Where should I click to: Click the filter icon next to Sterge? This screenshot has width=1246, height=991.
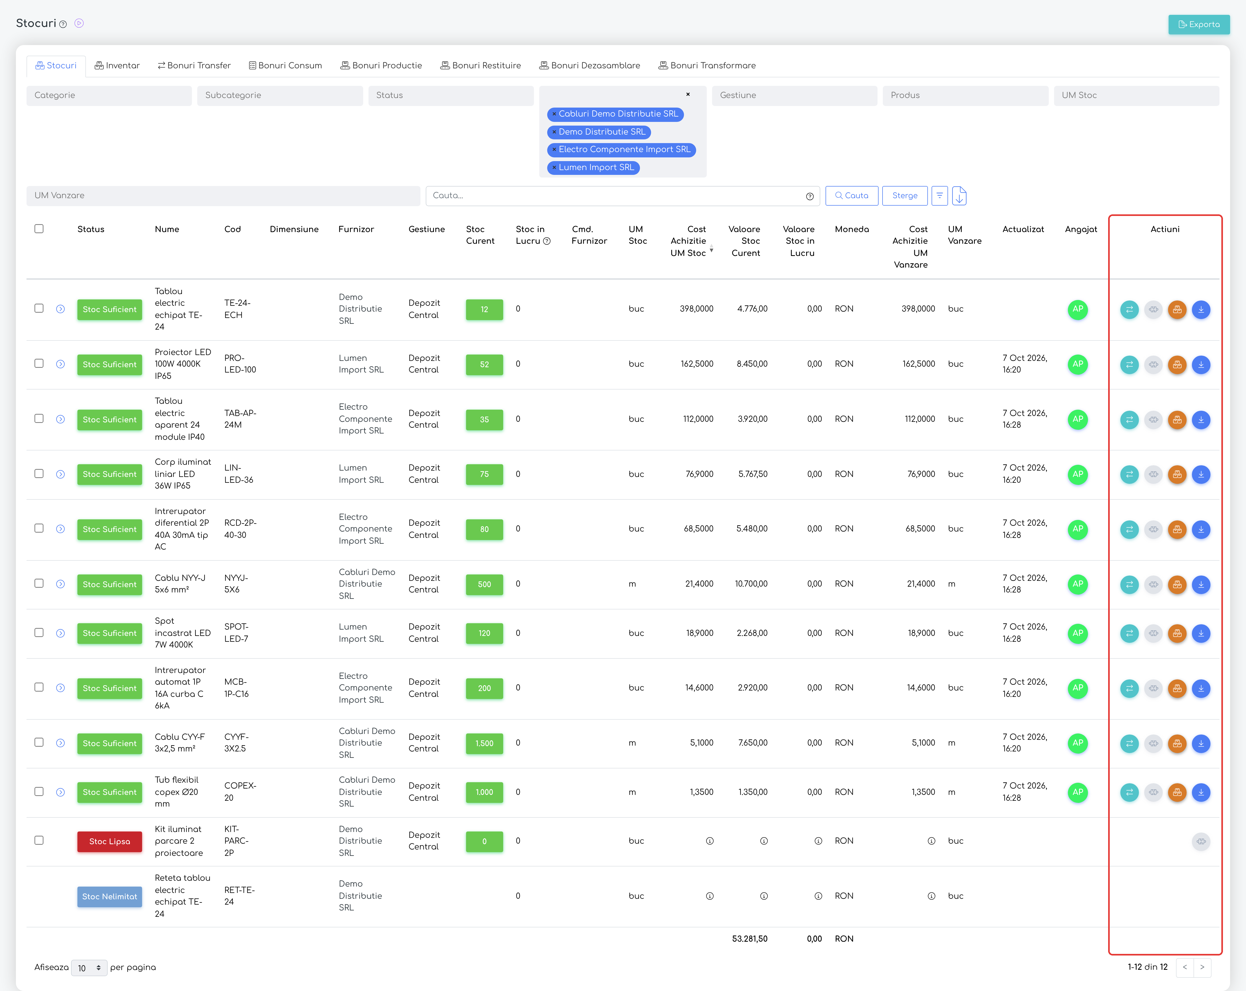pos(940,196)
